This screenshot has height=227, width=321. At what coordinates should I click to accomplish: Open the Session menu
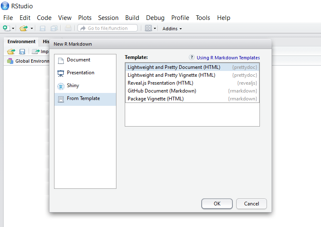pyautogui.click(x=108, y=18)
